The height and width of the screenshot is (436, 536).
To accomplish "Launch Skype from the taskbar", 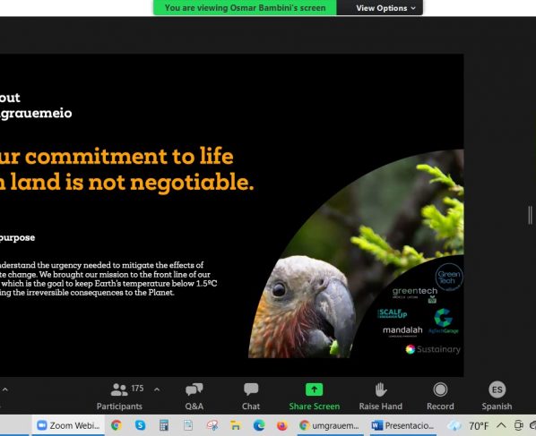I will pos(140,425).
